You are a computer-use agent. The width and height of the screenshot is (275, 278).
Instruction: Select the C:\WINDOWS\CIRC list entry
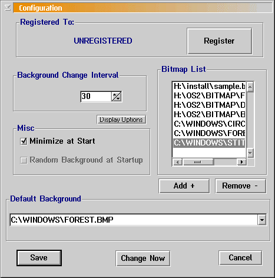tap(209, 124)
